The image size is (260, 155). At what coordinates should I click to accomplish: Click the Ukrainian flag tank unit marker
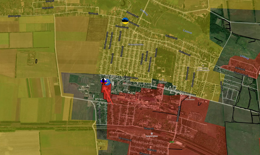125,21
